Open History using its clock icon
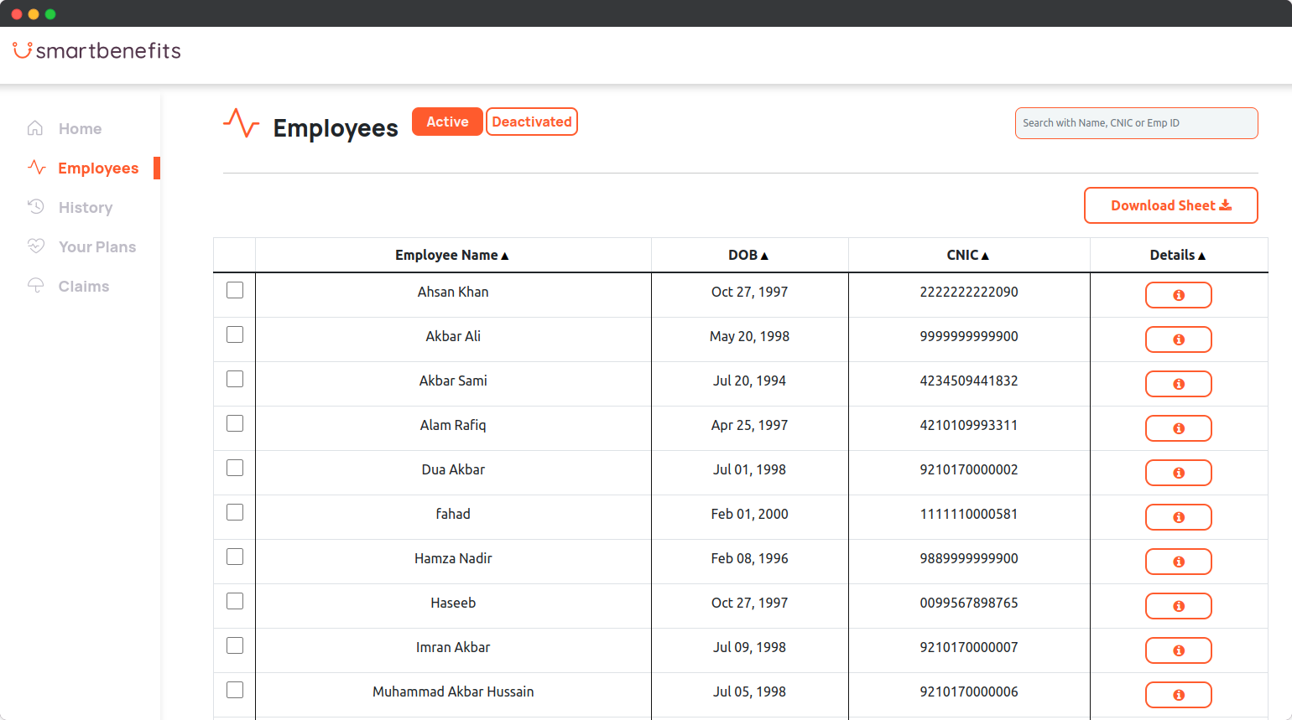 tap(36, 207)
